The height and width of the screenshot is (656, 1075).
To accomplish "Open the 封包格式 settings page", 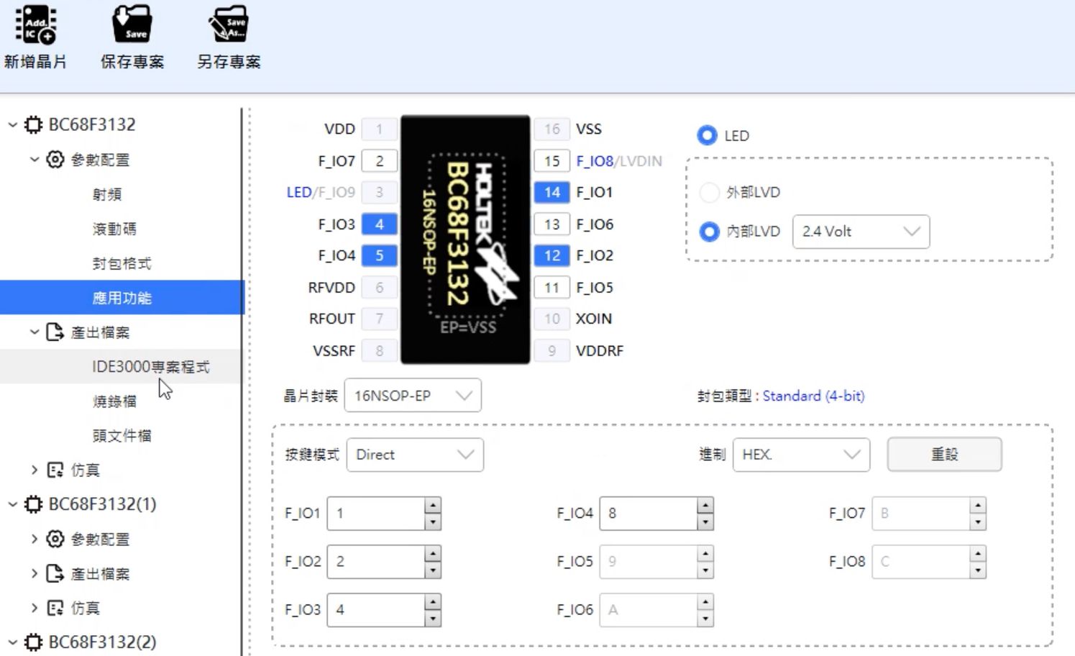I will [x=122, y=263].
